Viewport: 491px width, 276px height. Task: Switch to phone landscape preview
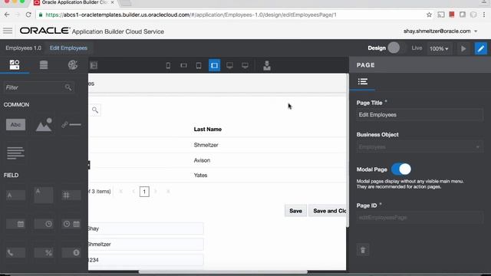click(x=183, y=65)
